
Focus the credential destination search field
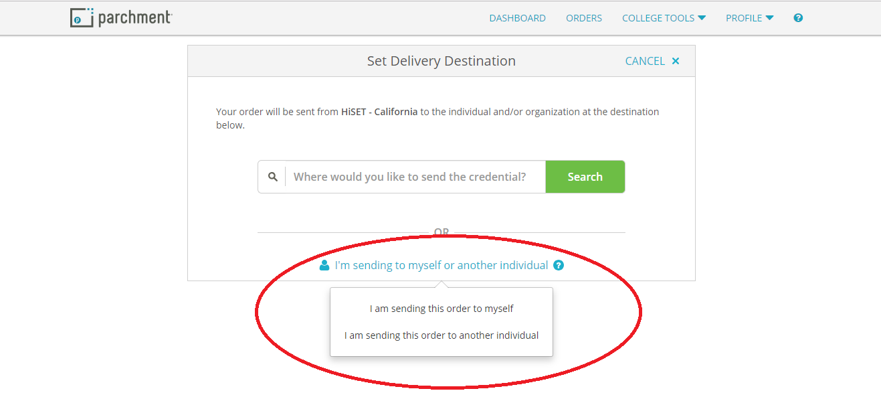point(415,177)
